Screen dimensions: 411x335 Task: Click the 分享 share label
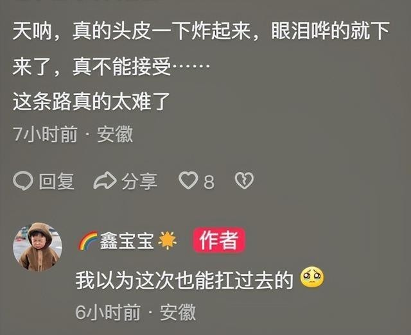pyautogui.click(x=139, y=181)
